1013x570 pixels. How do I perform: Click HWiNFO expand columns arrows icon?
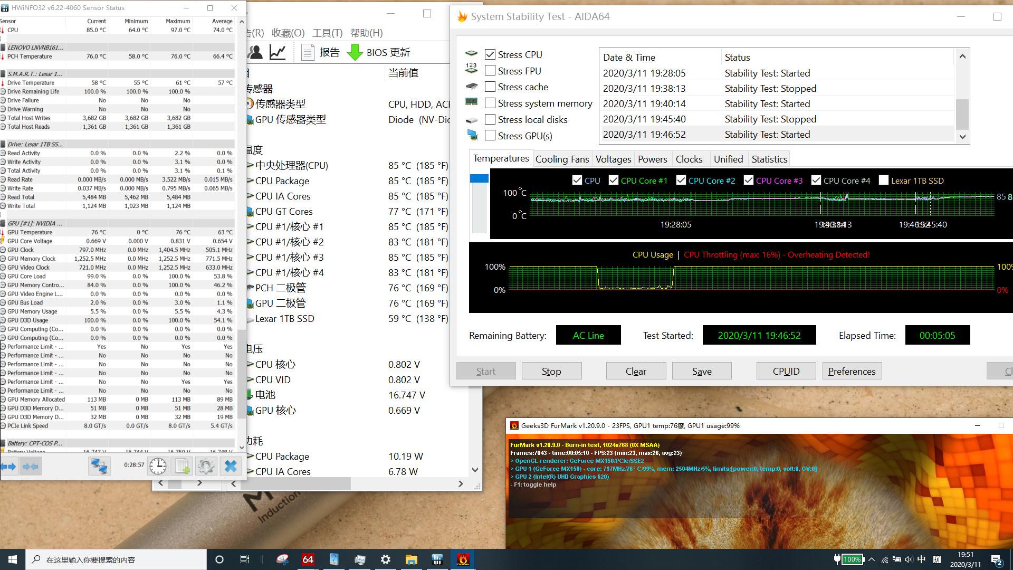(x=9, y=467)
